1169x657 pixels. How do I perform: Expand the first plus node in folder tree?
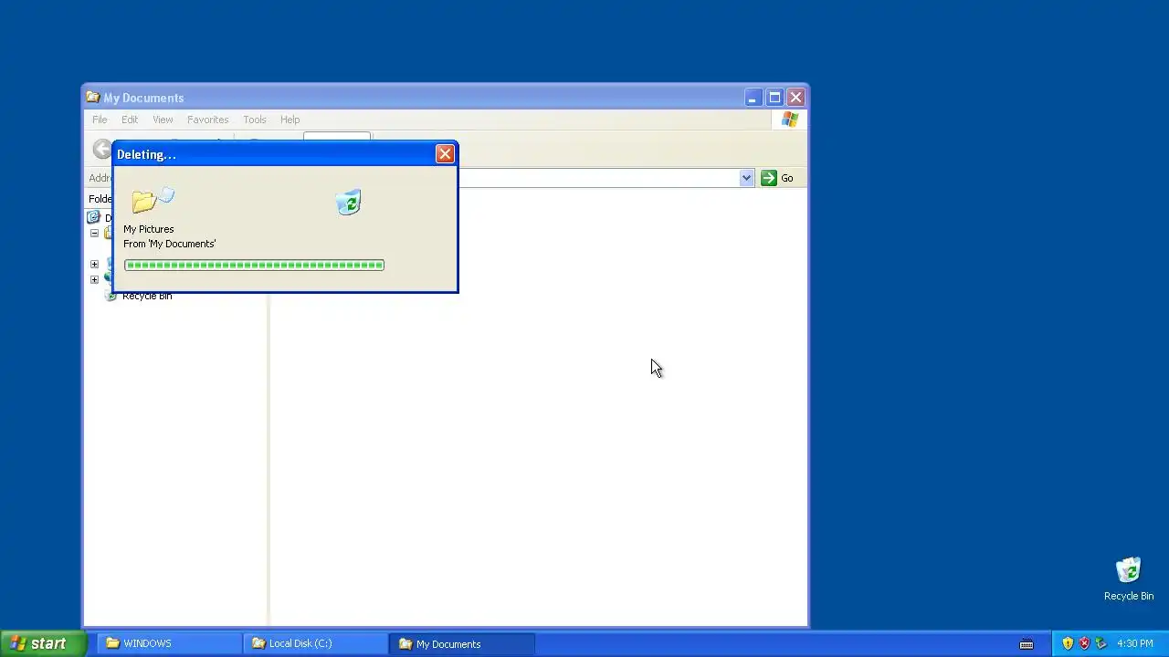pyautogui.click(x=94, y=265)
